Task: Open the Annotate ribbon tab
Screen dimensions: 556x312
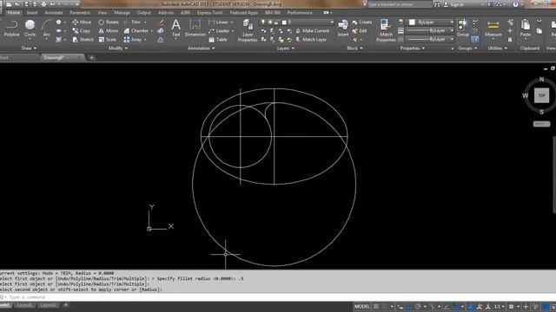Action: (54, 12)
